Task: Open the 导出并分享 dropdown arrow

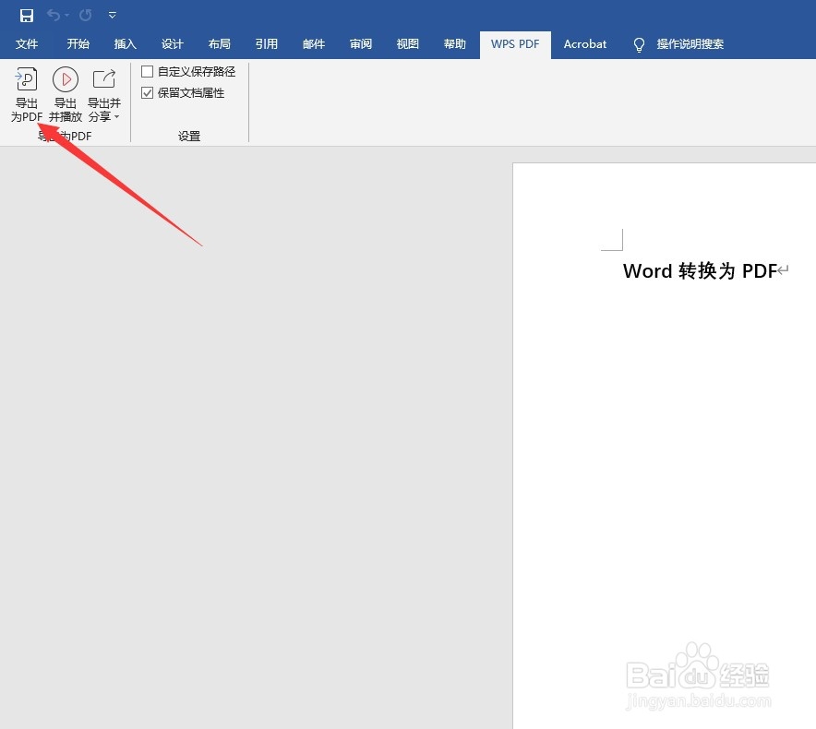Action: tap(118, 116)
